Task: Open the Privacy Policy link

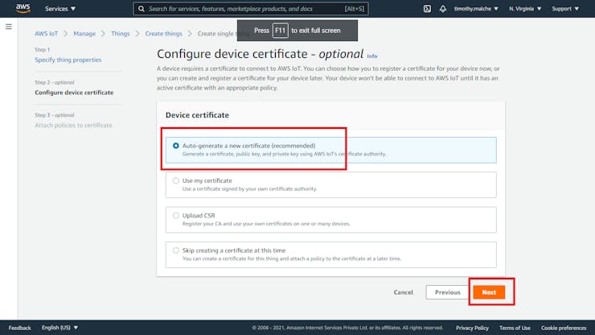Action: (472, 328)
